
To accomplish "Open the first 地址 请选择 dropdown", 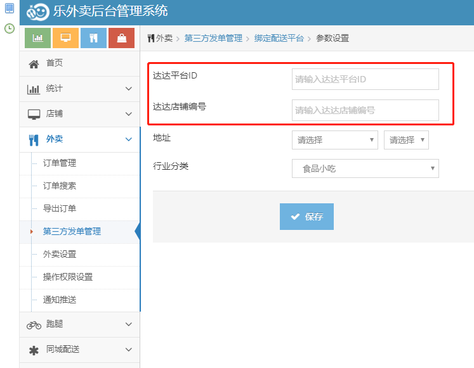I will coord(335,140).
